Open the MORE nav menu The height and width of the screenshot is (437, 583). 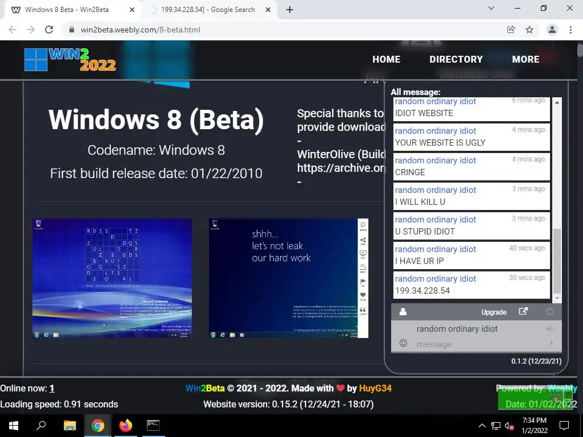[x=525, y=59]
